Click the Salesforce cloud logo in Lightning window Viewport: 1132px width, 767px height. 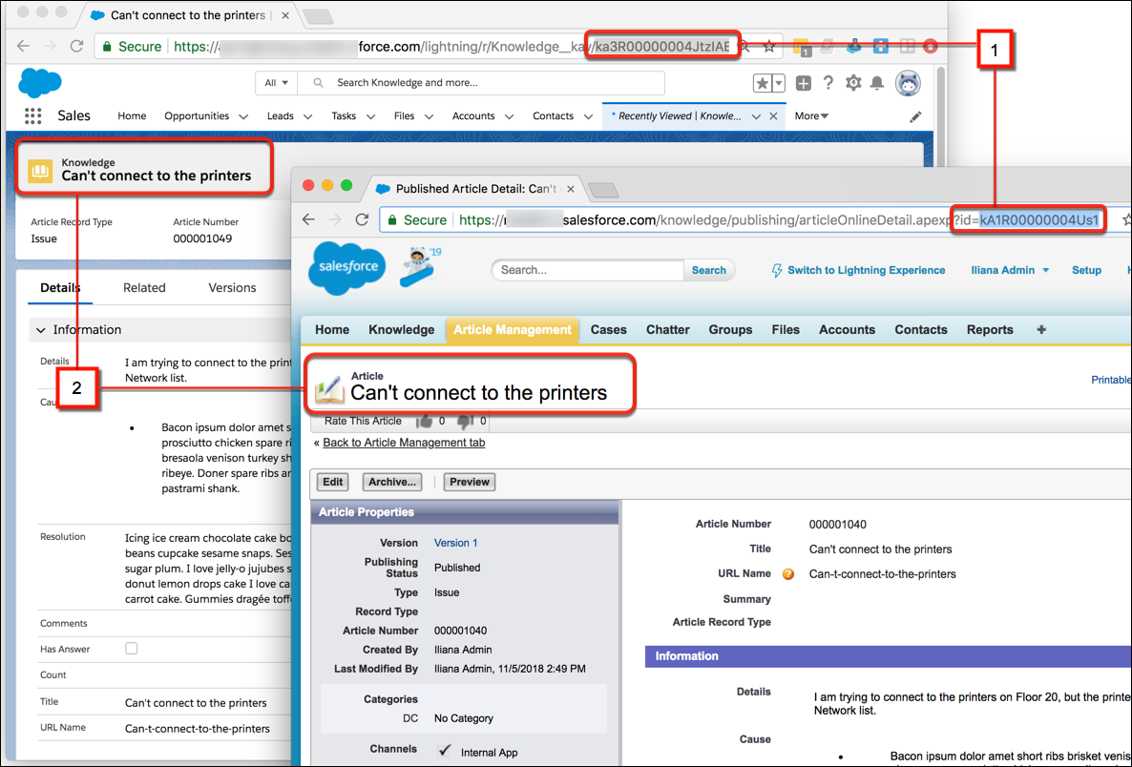40,82
